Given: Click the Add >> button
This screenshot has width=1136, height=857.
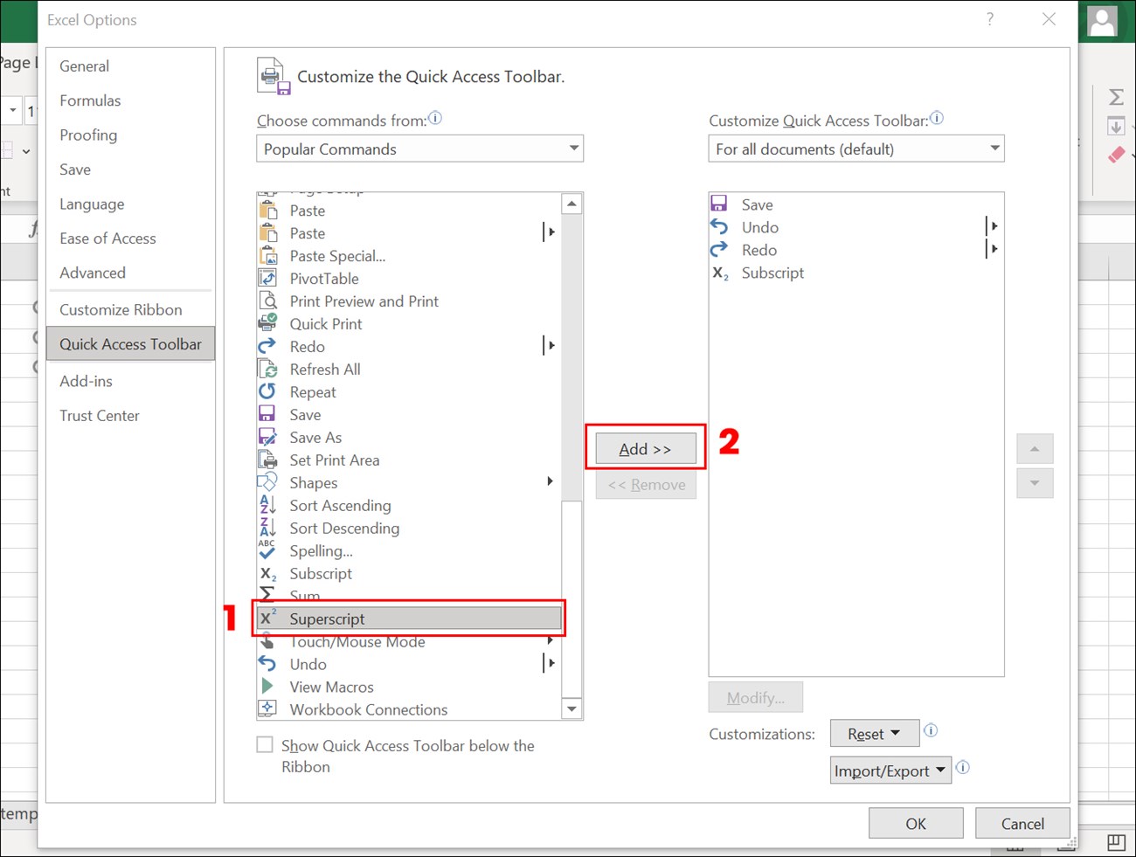Looking at the screenshot, I should tap(646, 449).
